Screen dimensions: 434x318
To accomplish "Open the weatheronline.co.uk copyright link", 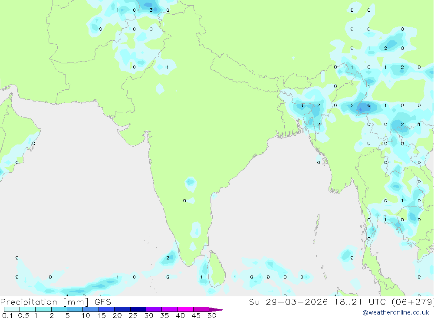I will pyautogui.click(x=396, y=312).
